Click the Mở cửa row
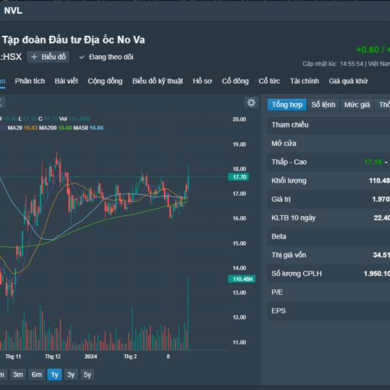Viewport: 390px width, 390px height. (329, 144)
